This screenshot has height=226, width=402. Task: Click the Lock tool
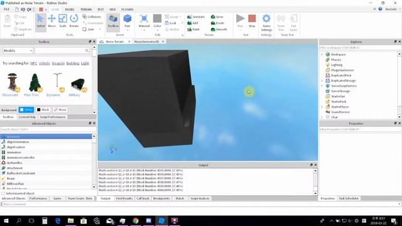pyautogui.click(x=171, y=23)
